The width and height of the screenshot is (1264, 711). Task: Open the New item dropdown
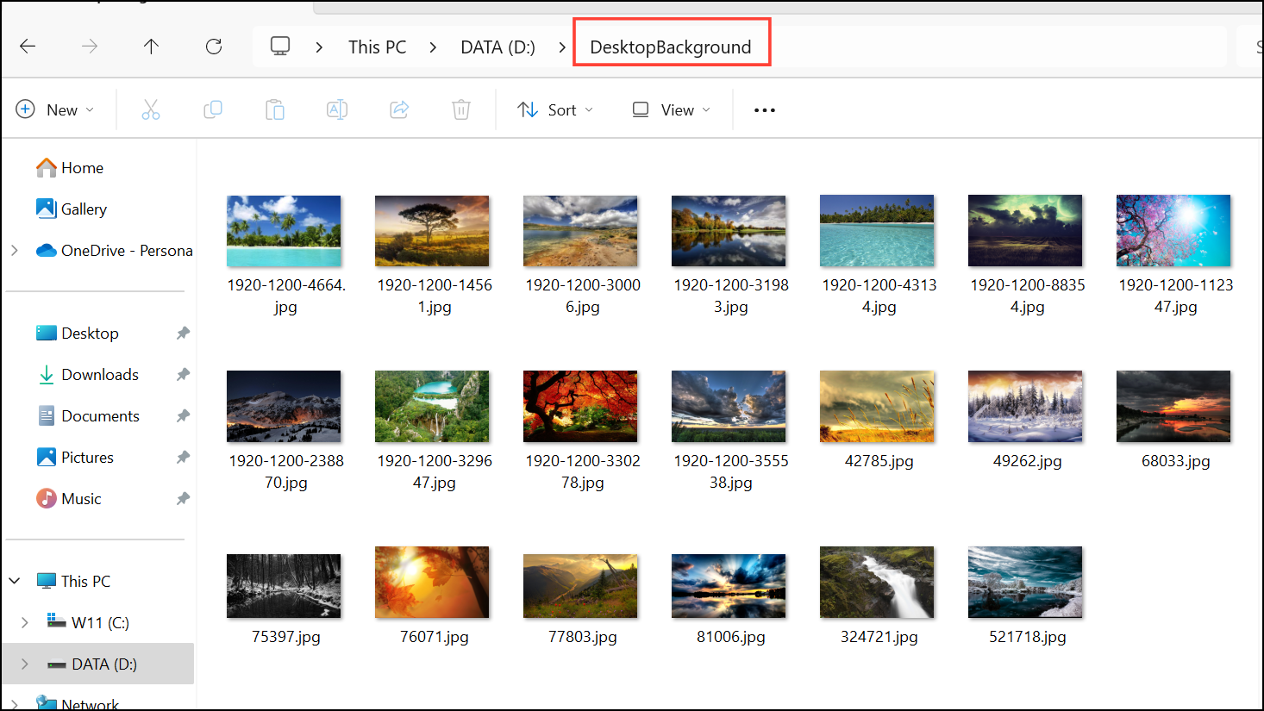(54, 109)
